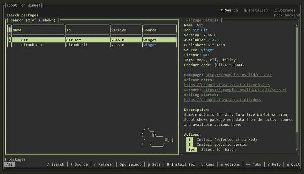The height and width of the screenshot is (174, 304).
Task: Select the GitHub CLI package row
Action: point(92,45)
